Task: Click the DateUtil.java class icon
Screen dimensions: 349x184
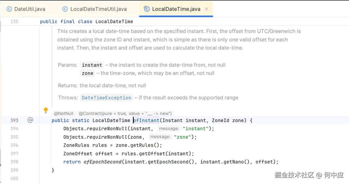Action: pos(9,9)
